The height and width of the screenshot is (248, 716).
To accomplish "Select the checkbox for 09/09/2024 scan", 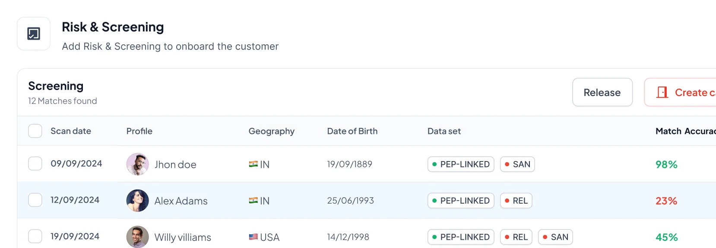I will pos(35,164).
